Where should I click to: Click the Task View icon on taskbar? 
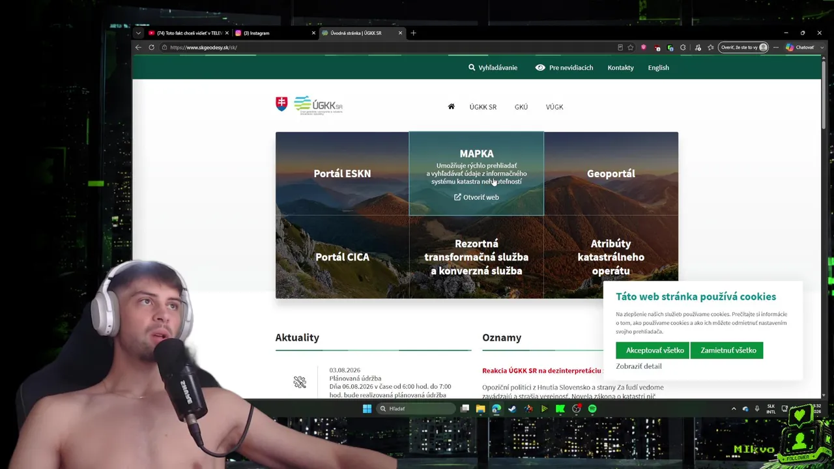click(465, 408)
